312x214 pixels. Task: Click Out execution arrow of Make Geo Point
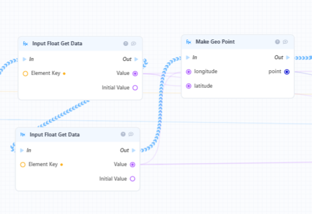[288, 57]
